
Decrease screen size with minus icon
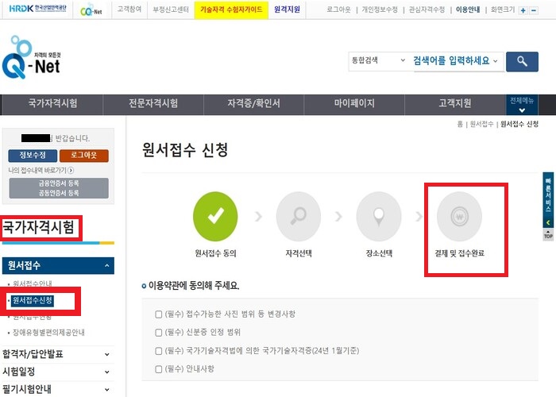[x=533, y=10]
